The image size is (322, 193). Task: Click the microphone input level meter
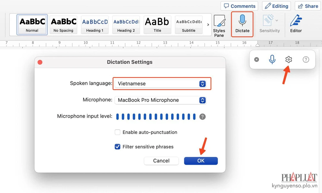click(x=156, y=116)
